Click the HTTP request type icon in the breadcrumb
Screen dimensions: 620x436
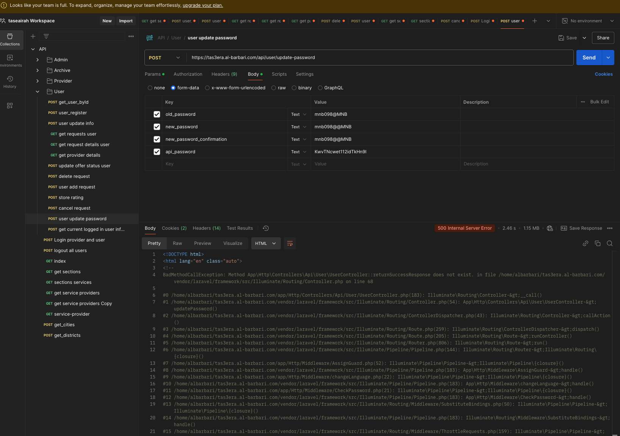150,38
